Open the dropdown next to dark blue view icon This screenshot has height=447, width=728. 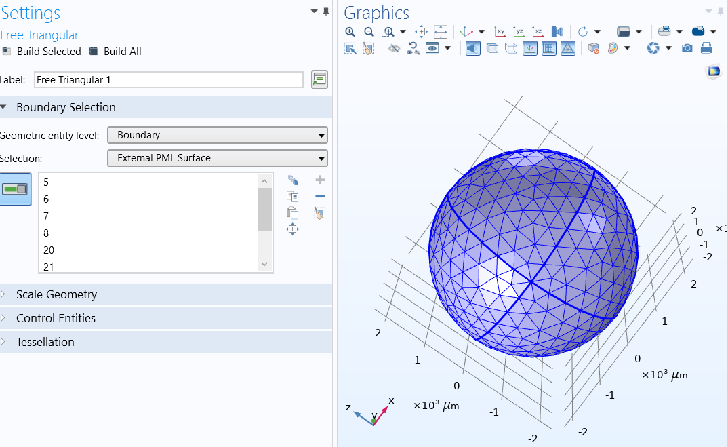(714, 32)
